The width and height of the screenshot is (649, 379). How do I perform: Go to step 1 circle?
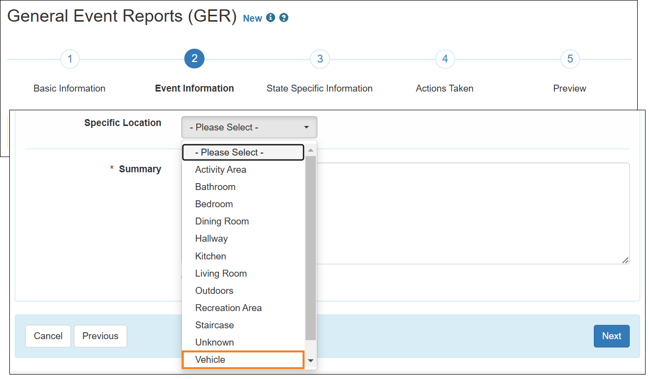pyautogui.click(x=70, y=59)
